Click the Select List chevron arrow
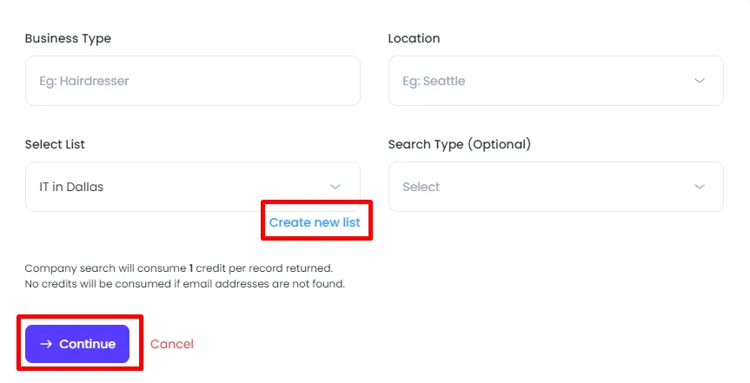Image resolution: width=750 pixels, height=383 pixels. click(x=335, y=187)
